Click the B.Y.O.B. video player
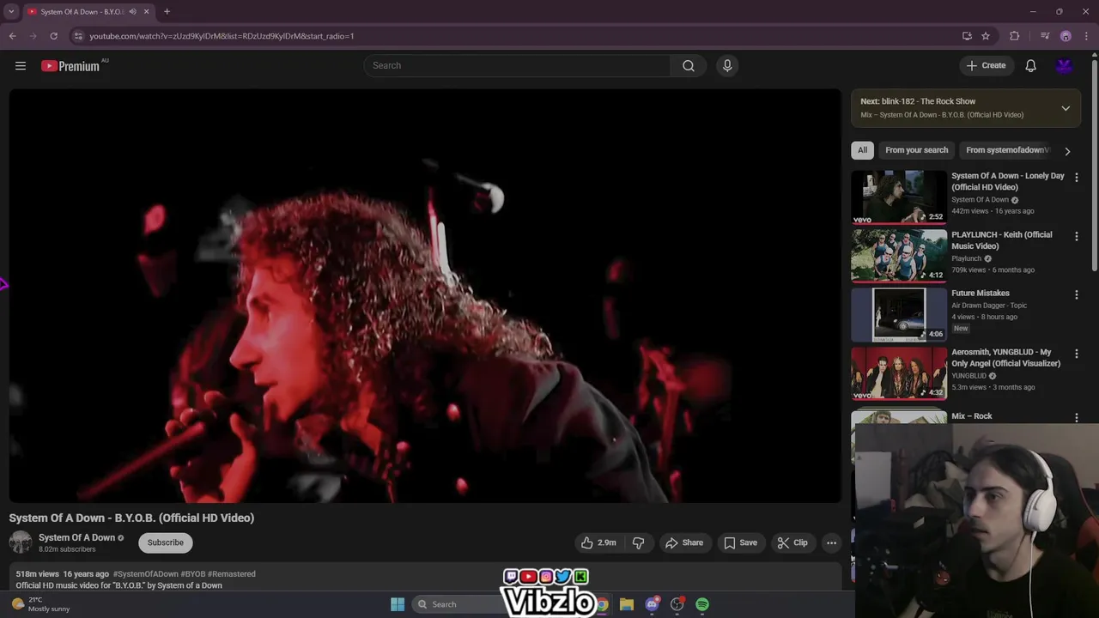 pos(425,296)
